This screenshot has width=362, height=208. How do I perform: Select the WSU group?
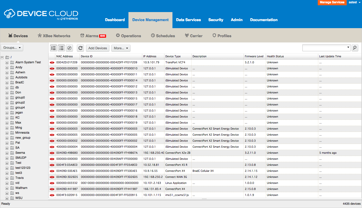19,198
